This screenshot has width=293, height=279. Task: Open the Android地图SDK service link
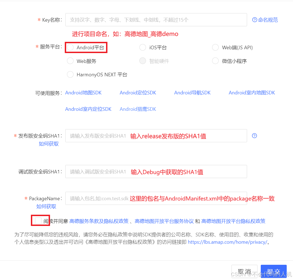coord(83,93)
